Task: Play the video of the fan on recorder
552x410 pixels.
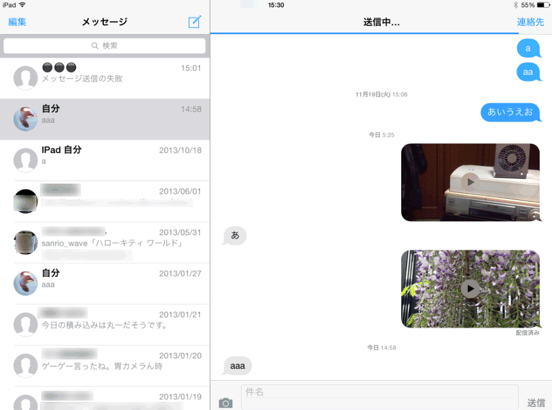Action: point(469,182)
